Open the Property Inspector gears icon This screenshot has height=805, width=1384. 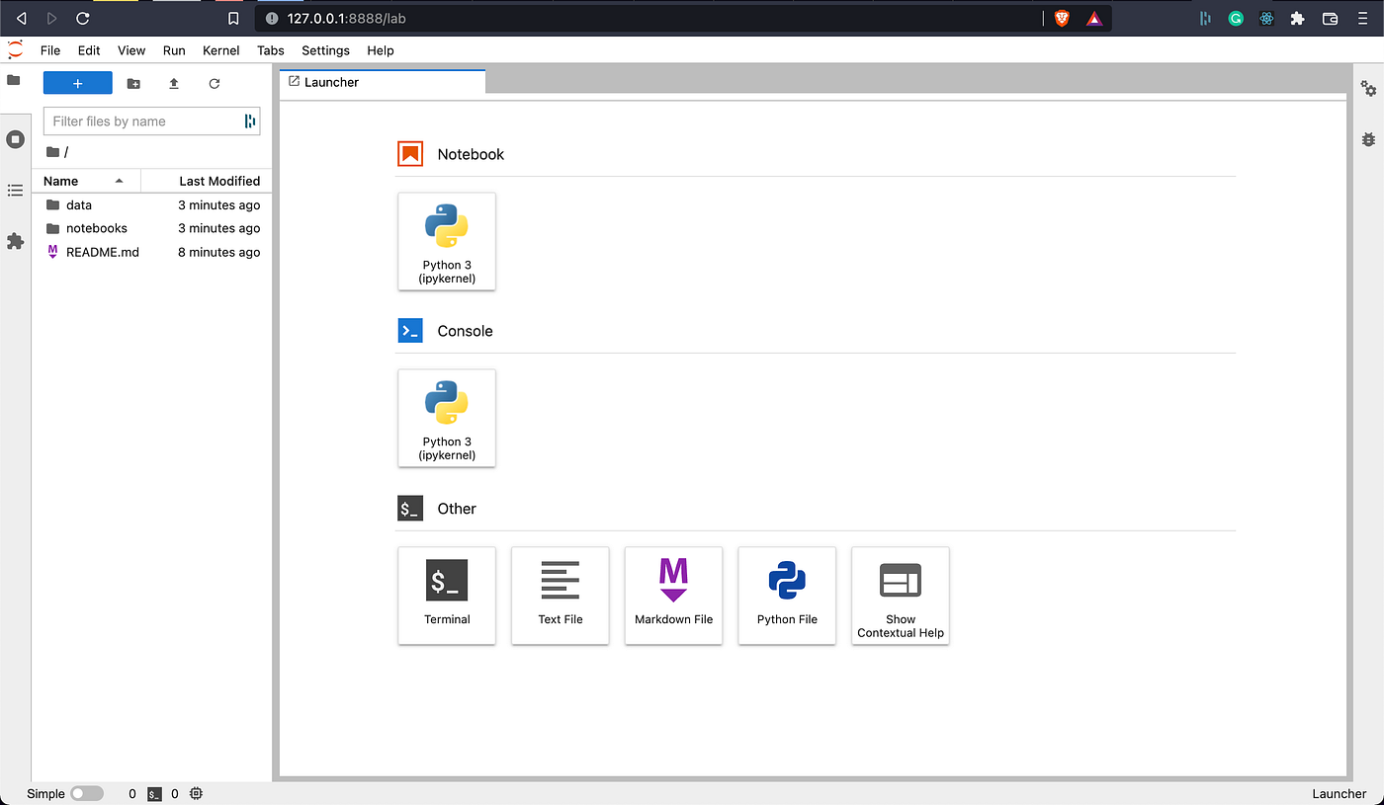click(x=1368, y=89)
